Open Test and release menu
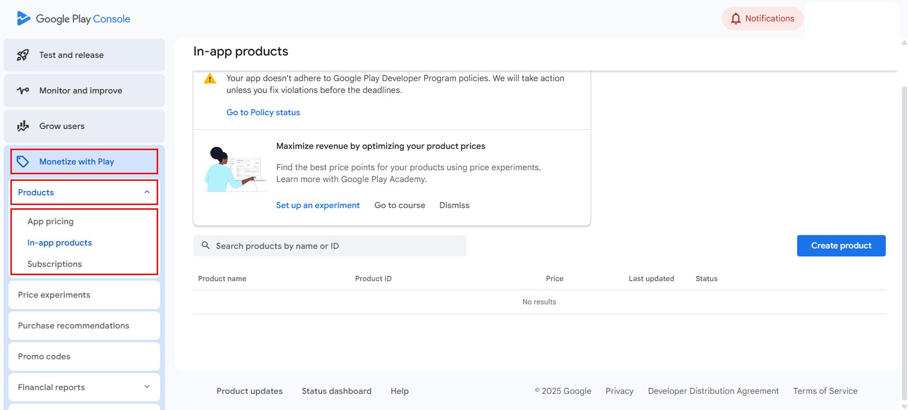This screenshot has height=410, width=908. [84, 55]
